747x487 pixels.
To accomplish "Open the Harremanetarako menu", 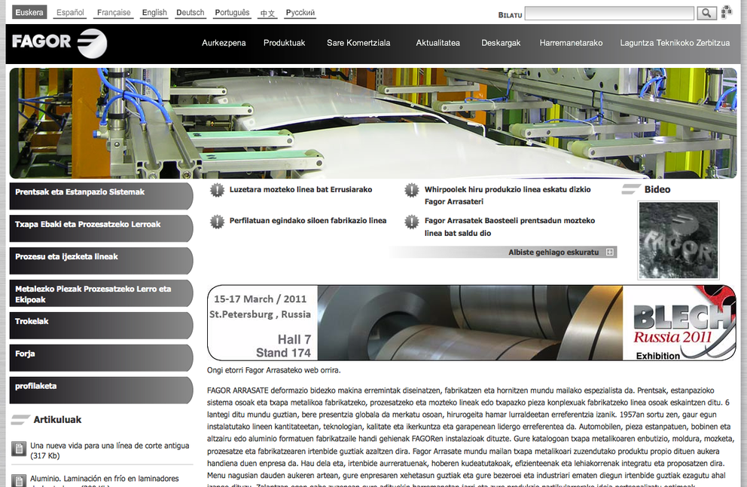I will tap(571, 43).
